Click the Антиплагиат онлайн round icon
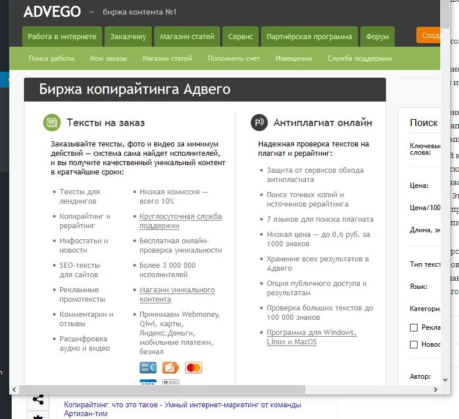 [x=259, y=123]
